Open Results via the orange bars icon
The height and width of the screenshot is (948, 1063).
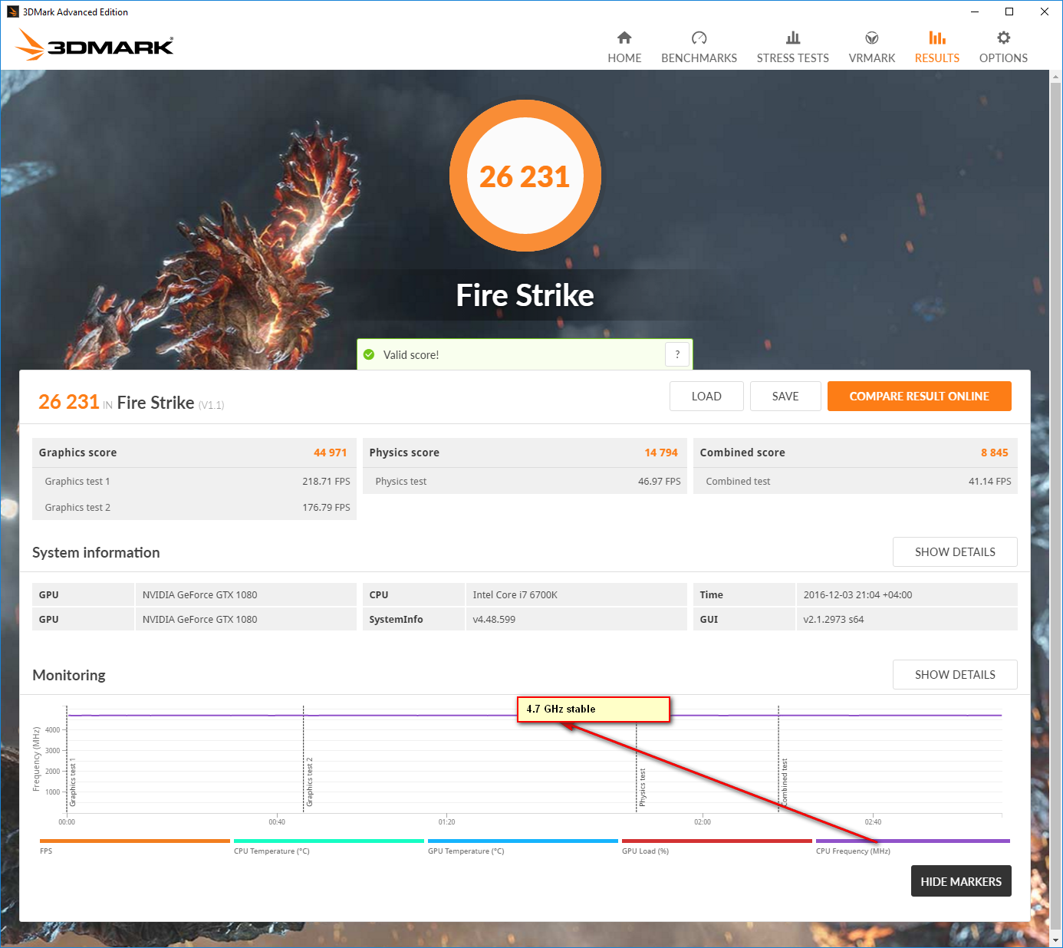point(937,38)
